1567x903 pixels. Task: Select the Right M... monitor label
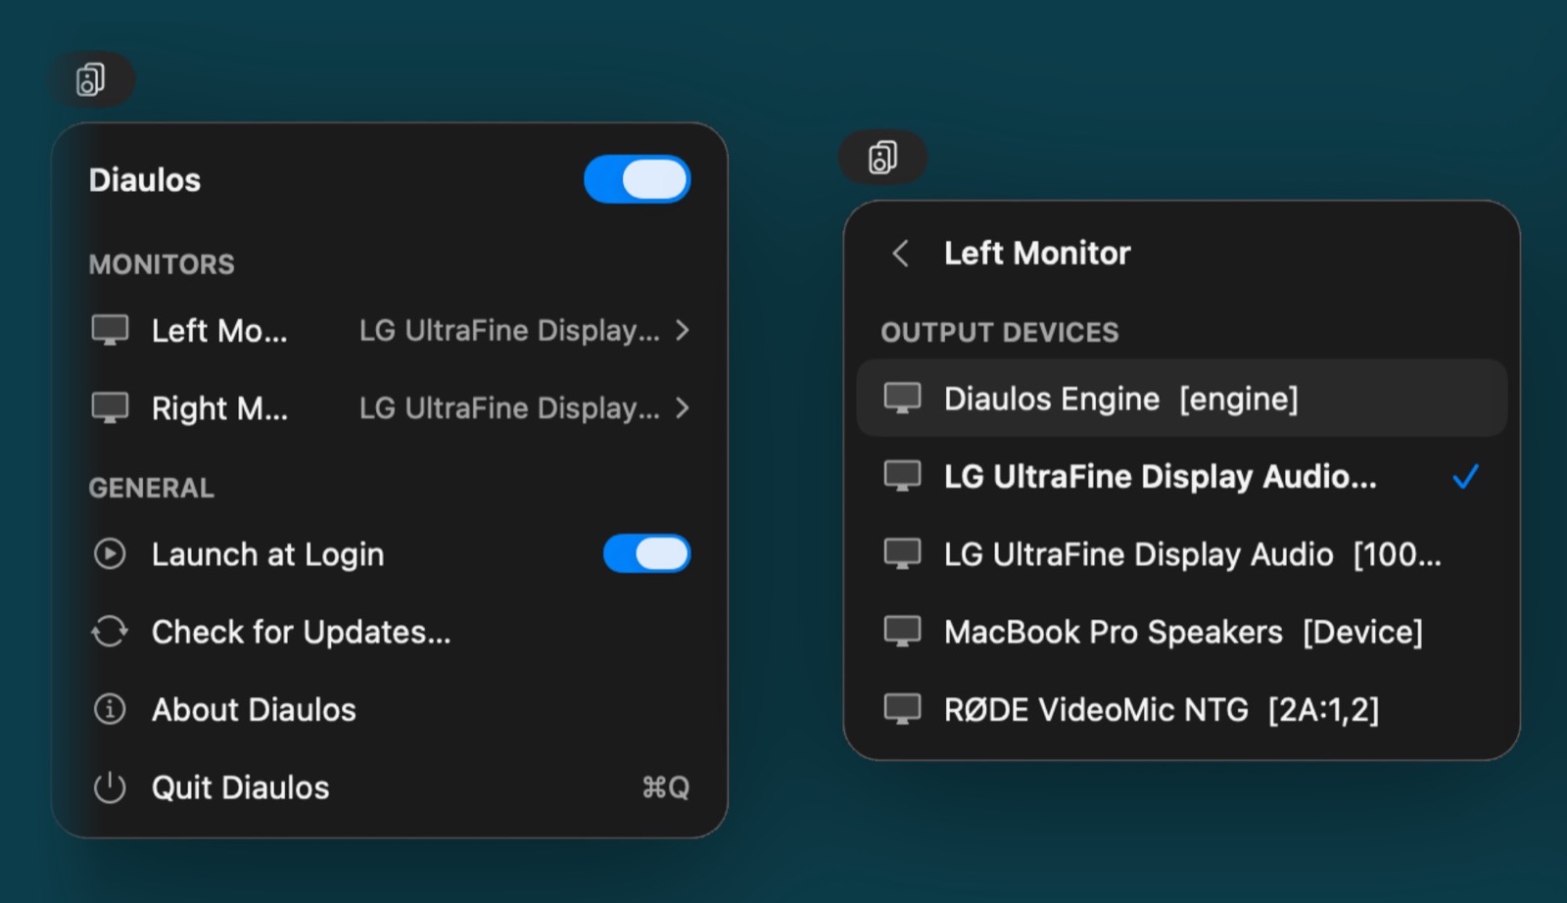pos(219,408)
